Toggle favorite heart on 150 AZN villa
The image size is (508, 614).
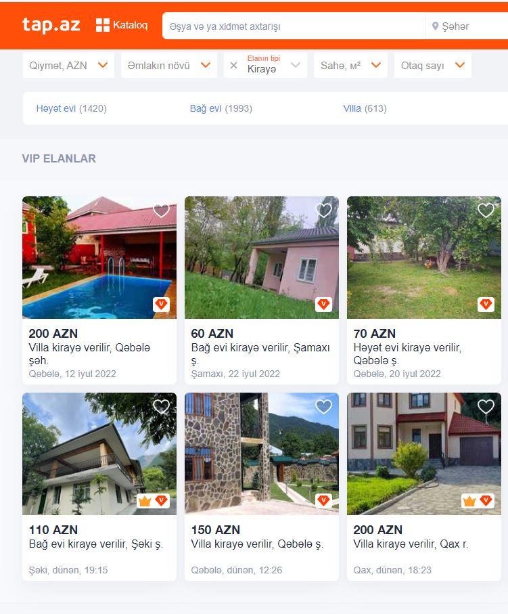point(323,407)
